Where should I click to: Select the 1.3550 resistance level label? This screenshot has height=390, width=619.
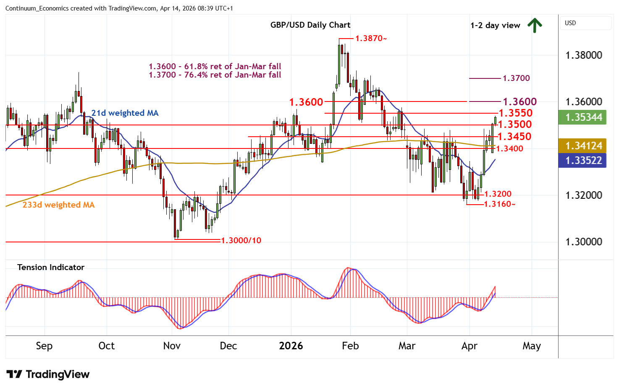tap(515, 113)
